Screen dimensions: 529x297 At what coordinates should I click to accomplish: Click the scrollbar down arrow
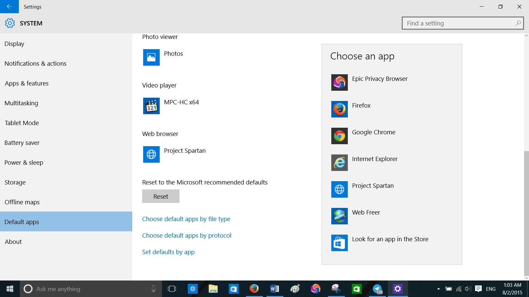(526, 278)
